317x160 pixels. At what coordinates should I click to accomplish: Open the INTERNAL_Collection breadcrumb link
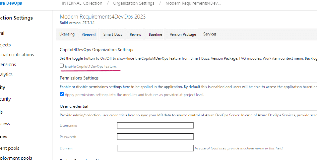tap(82, 3)
